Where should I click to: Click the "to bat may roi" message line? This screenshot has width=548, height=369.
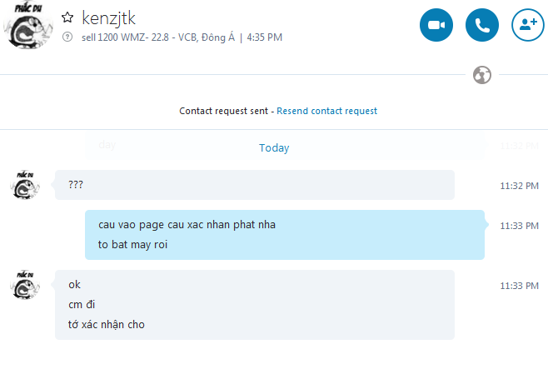[x=133, y=245]
